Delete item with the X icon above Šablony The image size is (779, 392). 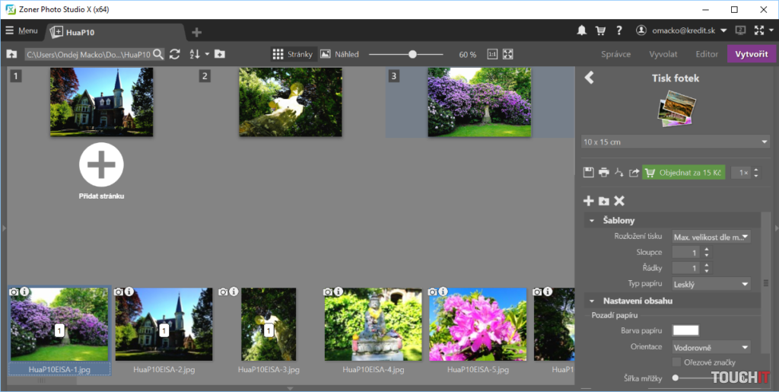[619, 201]
